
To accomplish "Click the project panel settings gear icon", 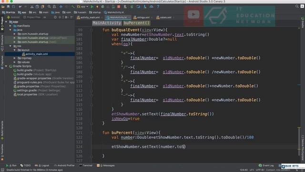I will [x=66, y=17].
